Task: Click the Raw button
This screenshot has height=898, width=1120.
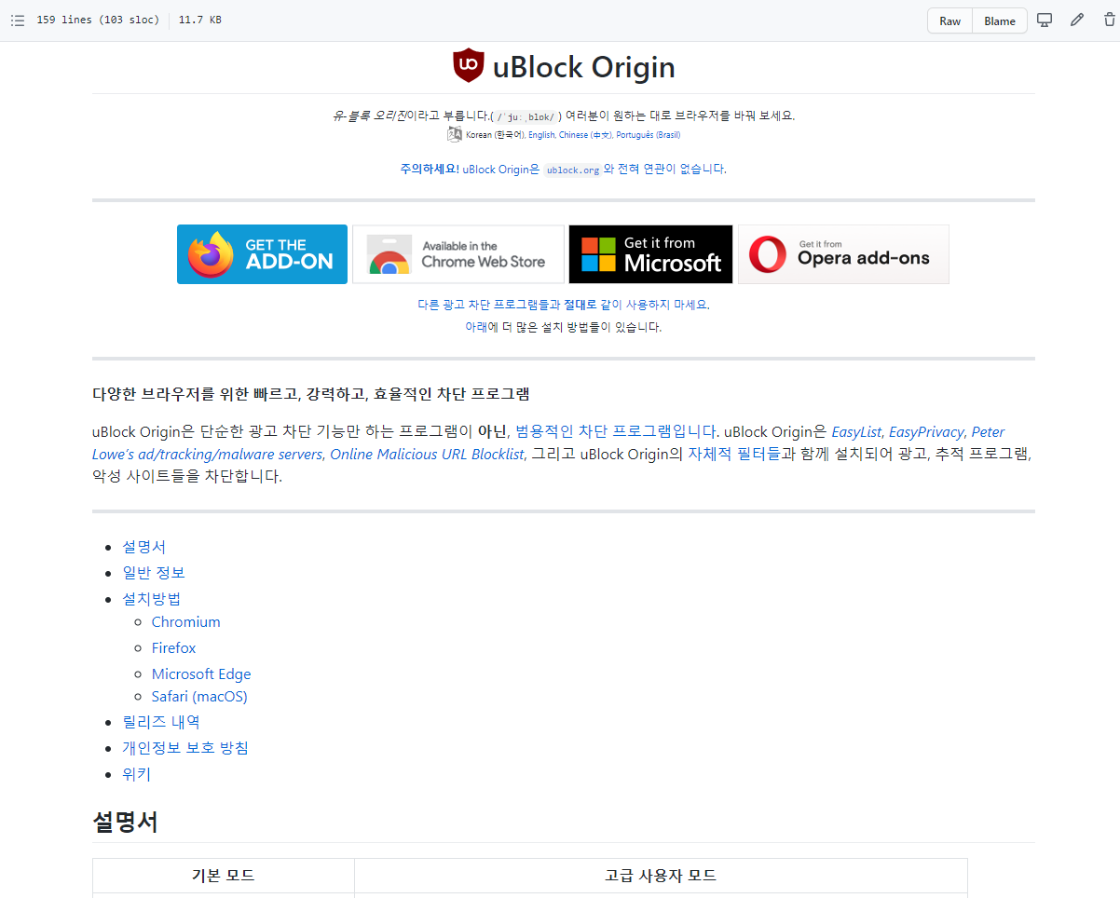Action: [x=949, y=20]
